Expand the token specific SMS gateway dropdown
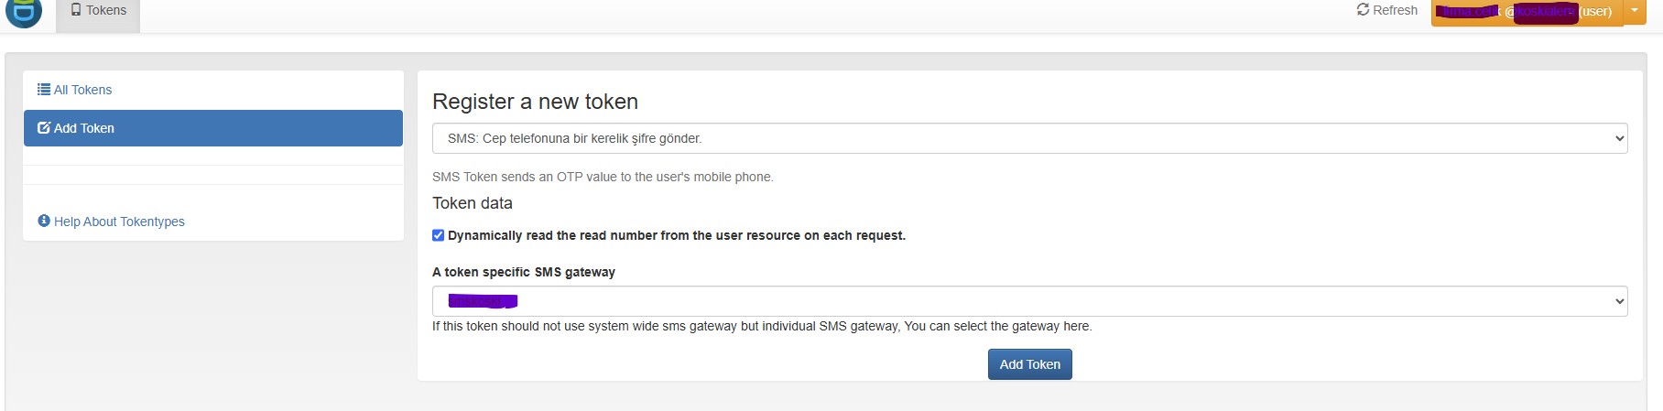Image resolution: width=1663 pixels, height=411 pixels. point(1029,301)
